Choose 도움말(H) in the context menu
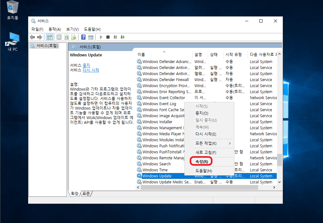This screenshot has height=223, width=323. [209, 171]
